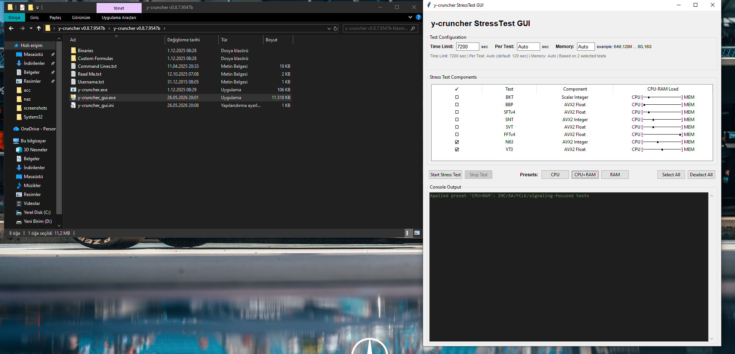Open the Uygulama Araçları ribbon tab
This screenshot has height=354, width=735.
click(x=119, y=18)
